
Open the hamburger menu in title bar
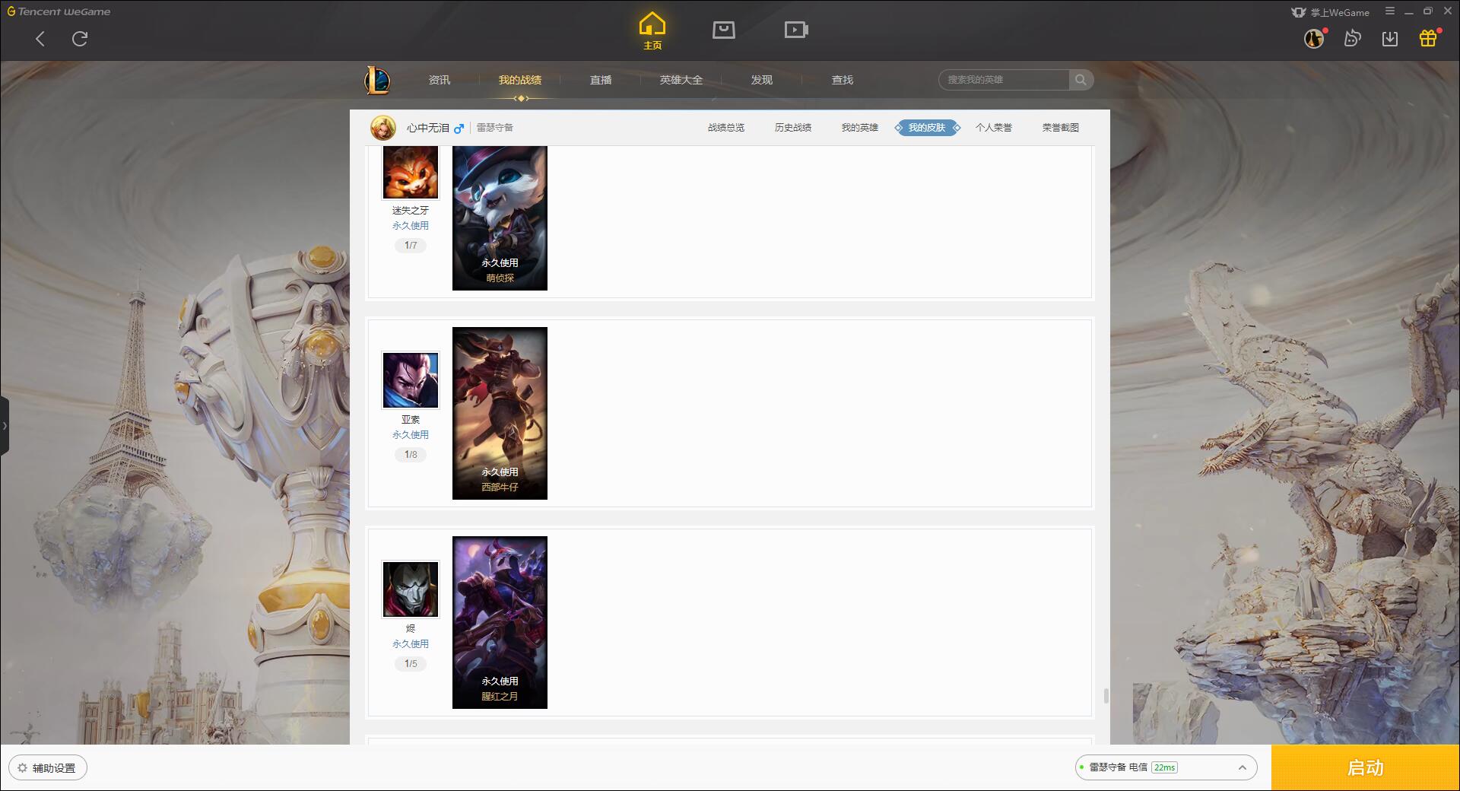(x=1390, y=11)
